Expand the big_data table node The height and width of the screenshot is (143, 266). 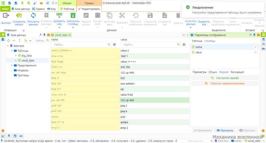16,55
